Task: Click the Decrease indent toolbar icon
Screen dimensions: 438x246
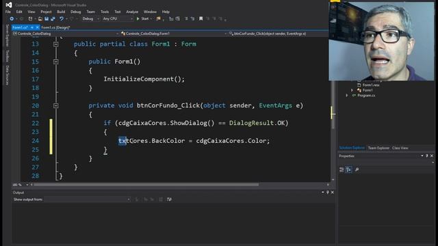Action: coord(186,18)
